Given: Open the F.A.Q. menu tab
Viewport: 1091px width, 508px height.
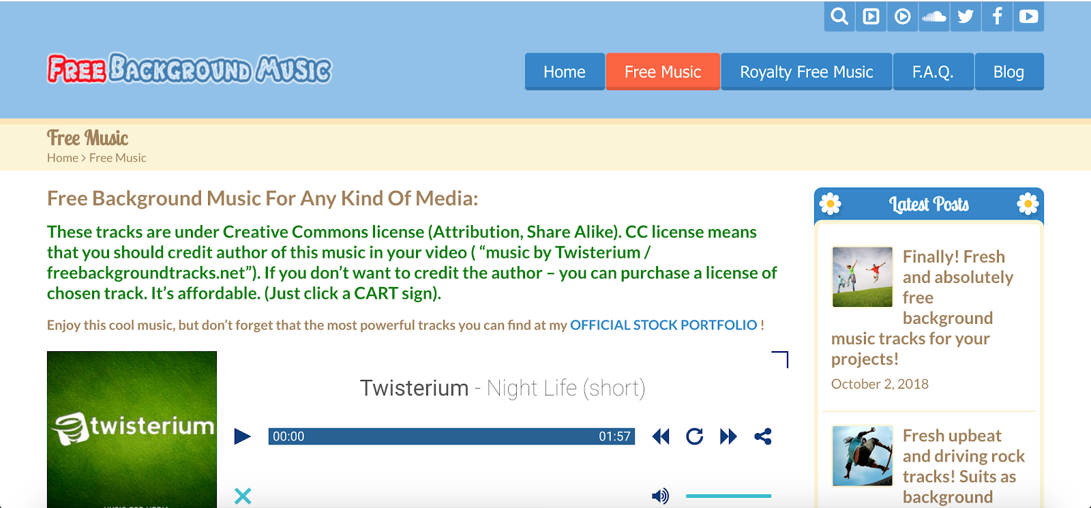Looking at the screenshot, I should [933, 72].
